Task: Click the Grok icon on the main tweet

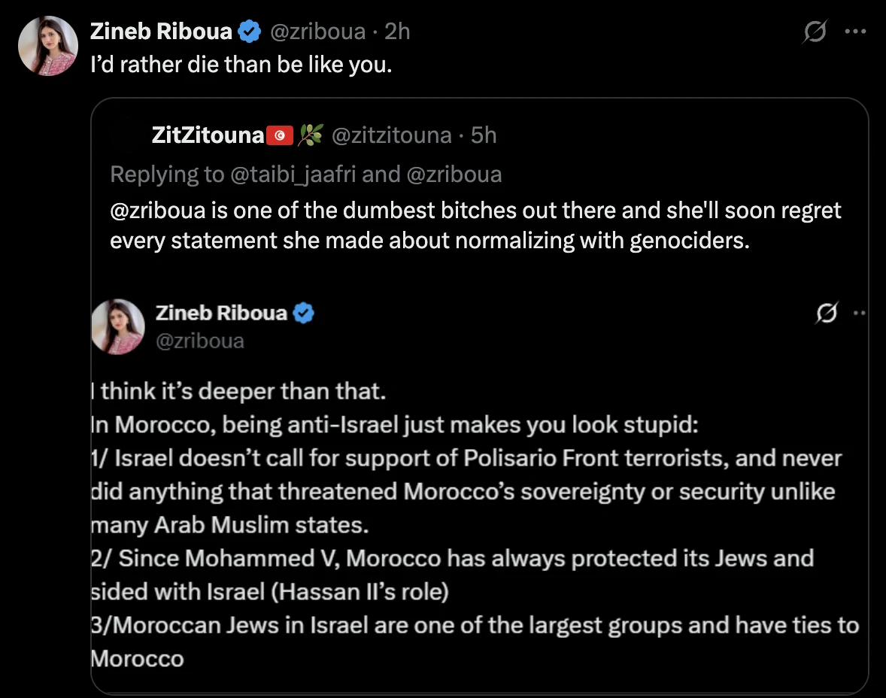Action: click(x=815, y=32)
